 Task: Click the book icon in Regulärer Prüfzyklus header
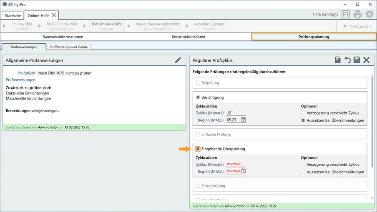(338, 60)
